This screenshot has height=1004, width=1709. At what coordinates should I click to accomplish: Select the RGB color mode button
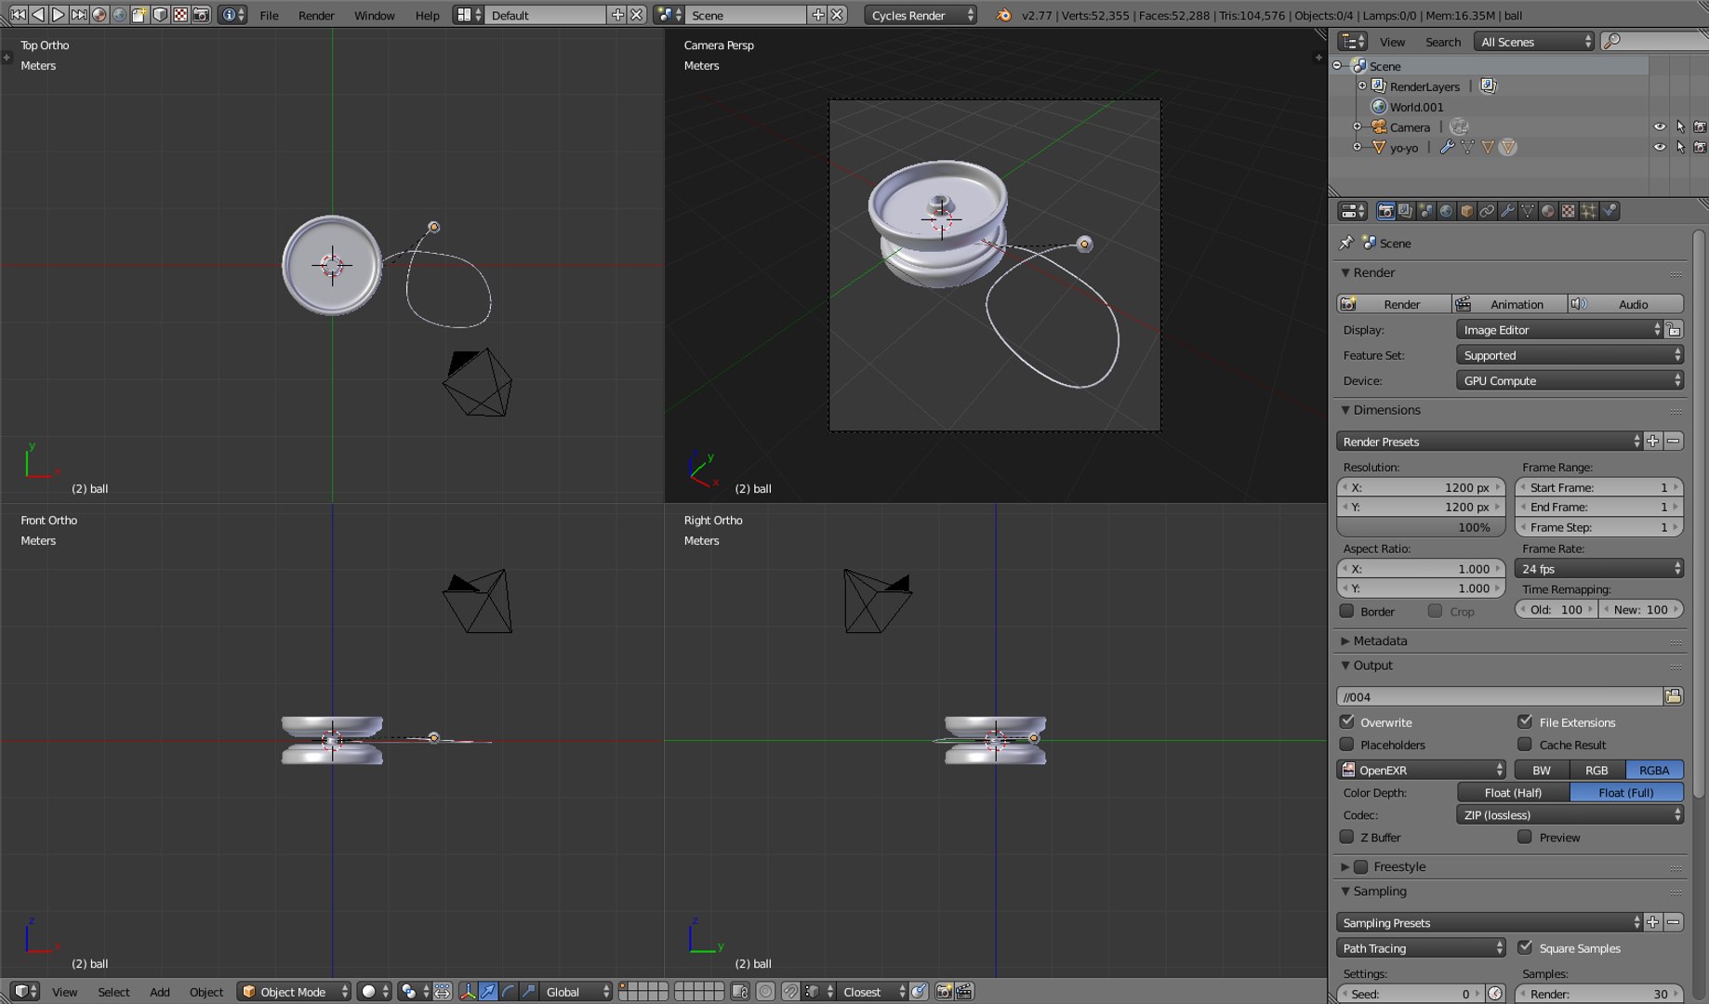click(1596, 770)
